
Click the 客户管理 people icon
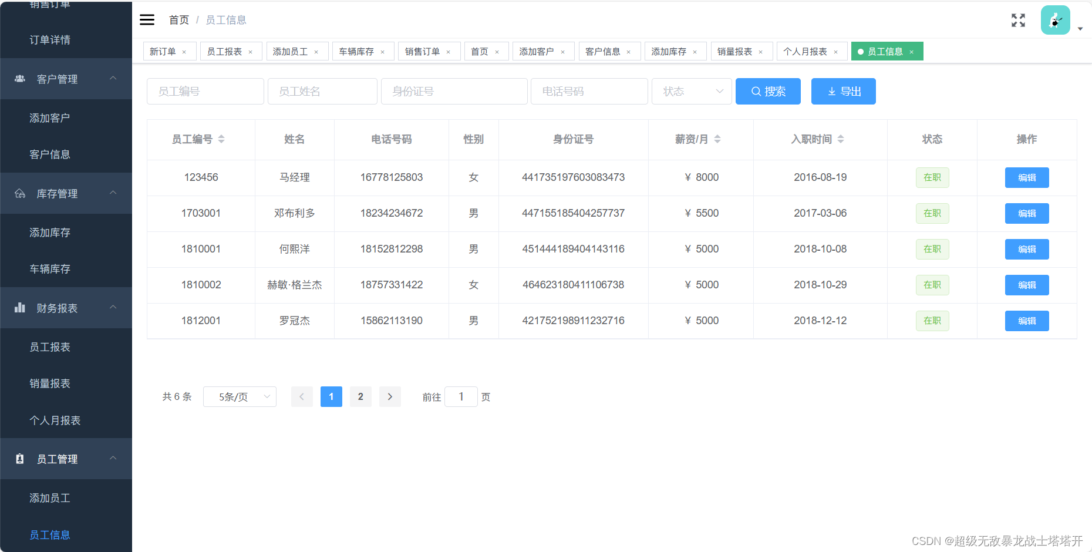click(x=20, y=79)
